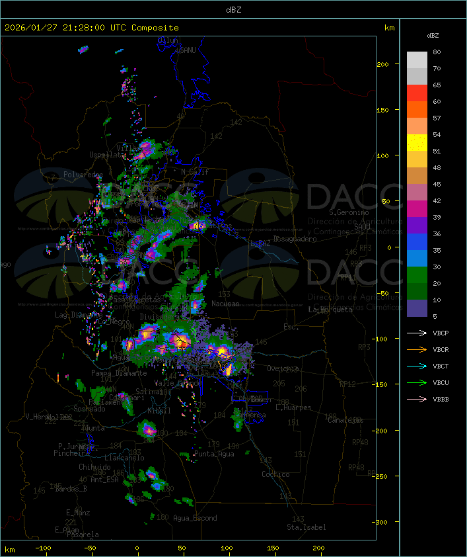Click the amber 48-51 dBZ swatch
The width and height of the screenshot is (467, 557).
pos(417,159)
